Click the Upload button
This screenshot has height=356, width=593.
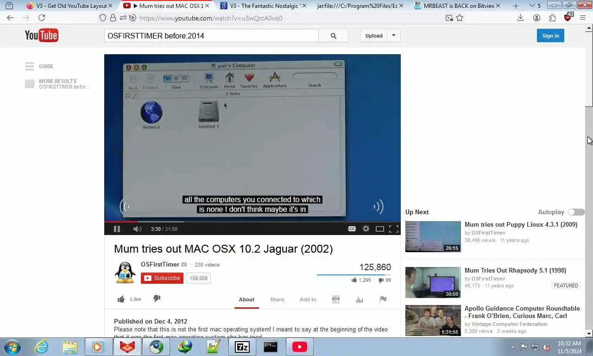[374, 36]
